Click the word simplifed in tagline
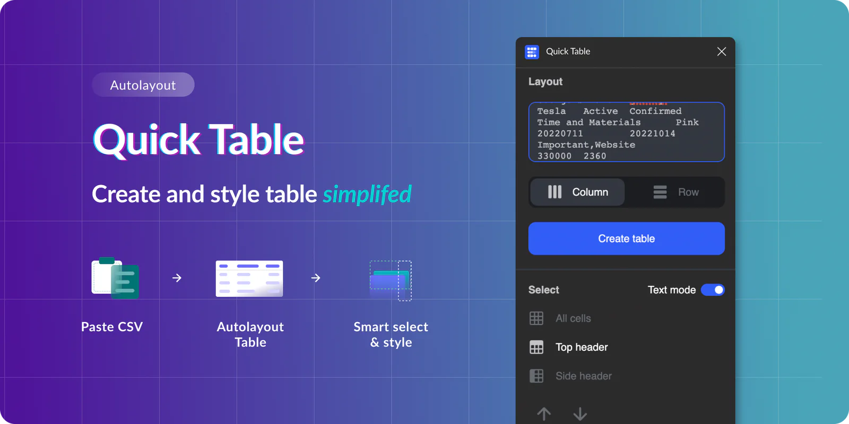This screenshot has height=424, width=849. click(x=367, y=195)
